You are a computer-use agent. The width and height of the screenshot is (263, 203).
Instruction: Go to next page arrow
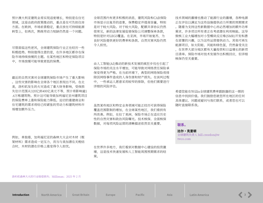click(x=250, y=195)
